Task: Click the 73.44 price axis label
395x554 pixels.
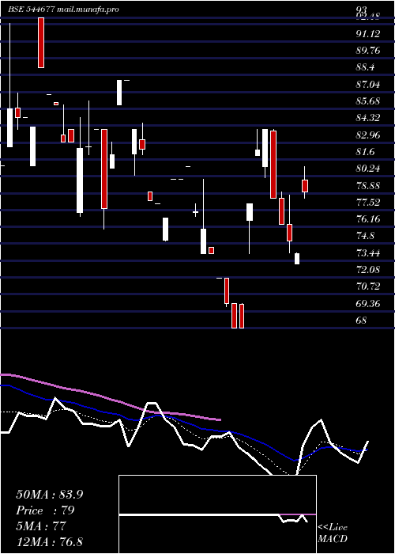Action: [368, 252]
